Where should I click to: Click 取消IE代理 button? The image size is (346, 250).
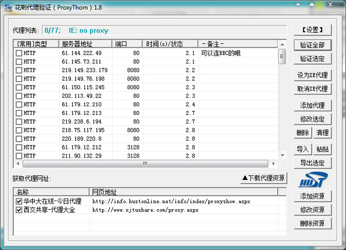[x=312, y=89]
